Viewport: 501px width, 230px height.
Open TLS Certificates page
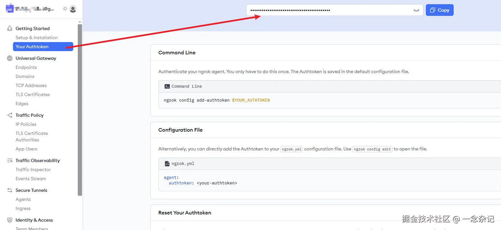pos(33,94)
